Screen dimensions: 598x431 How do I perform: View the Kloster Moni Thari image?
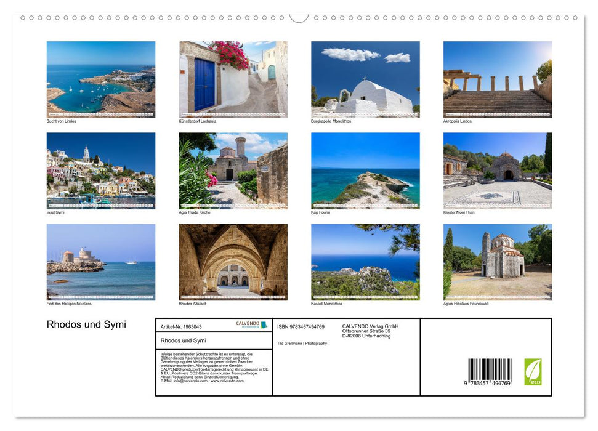tap(498, 171)
